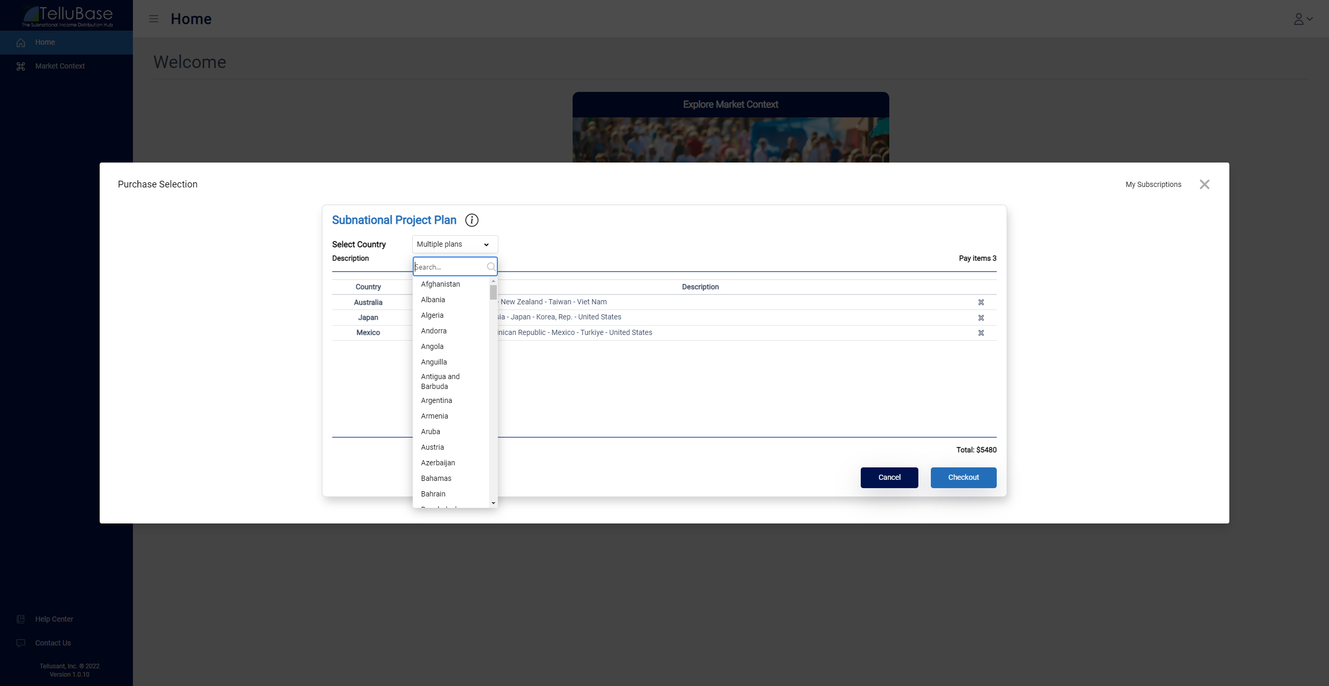The width and height of the screenshot is (1329, 686).
Task: Remove the Japan row with its X icon
Action: pos(981,318)
